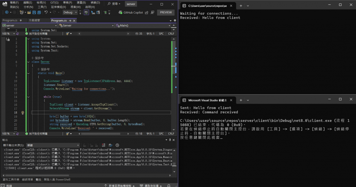Switch to the 方案總管 tab
This screenshot has width=356, height=187.
[34, 20]
